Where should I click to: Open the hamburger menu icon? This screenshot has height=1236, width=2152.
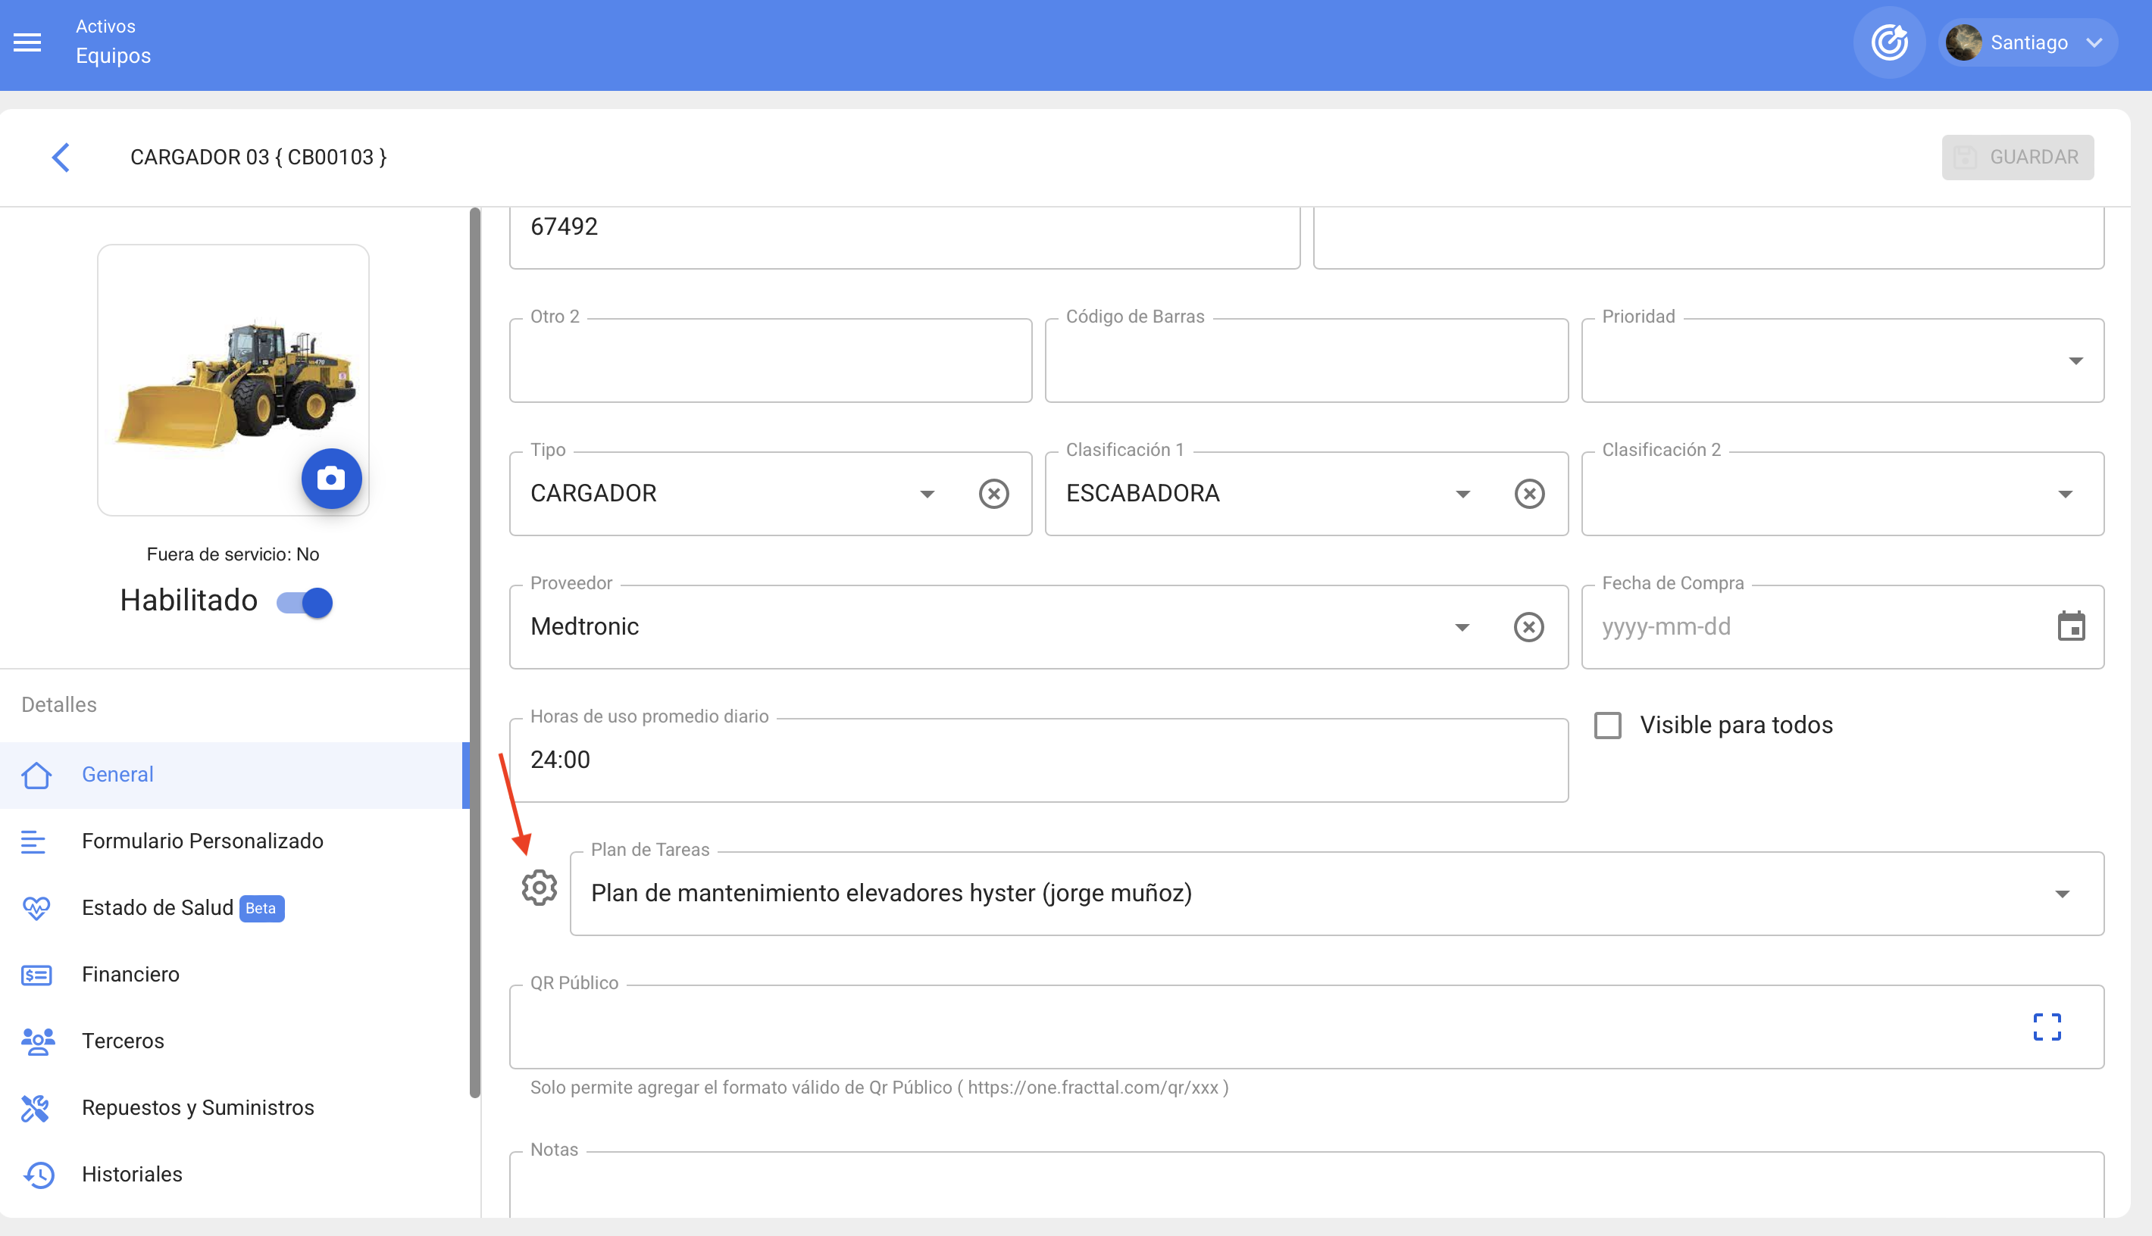tap(27, 42)
